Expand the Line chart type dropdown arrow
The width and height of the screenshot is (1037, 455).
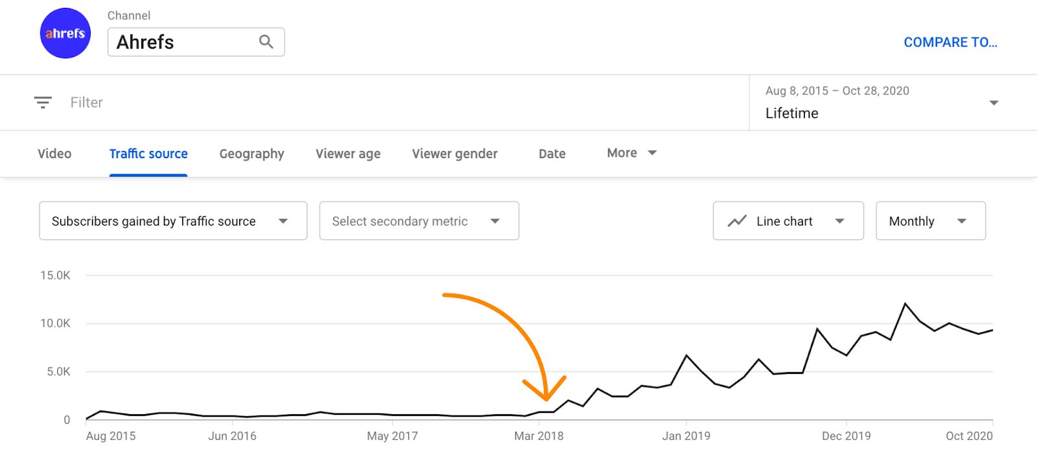point(841,220)
